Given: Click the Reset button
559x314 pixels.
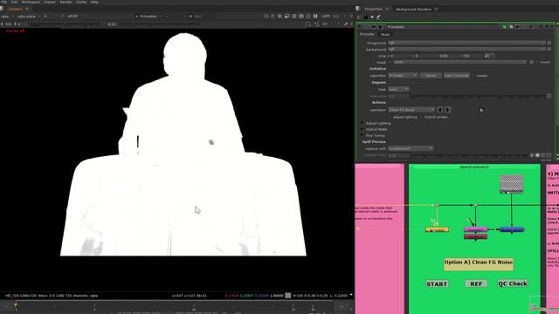Looking at the screenshot, I should tap(431, 76).
